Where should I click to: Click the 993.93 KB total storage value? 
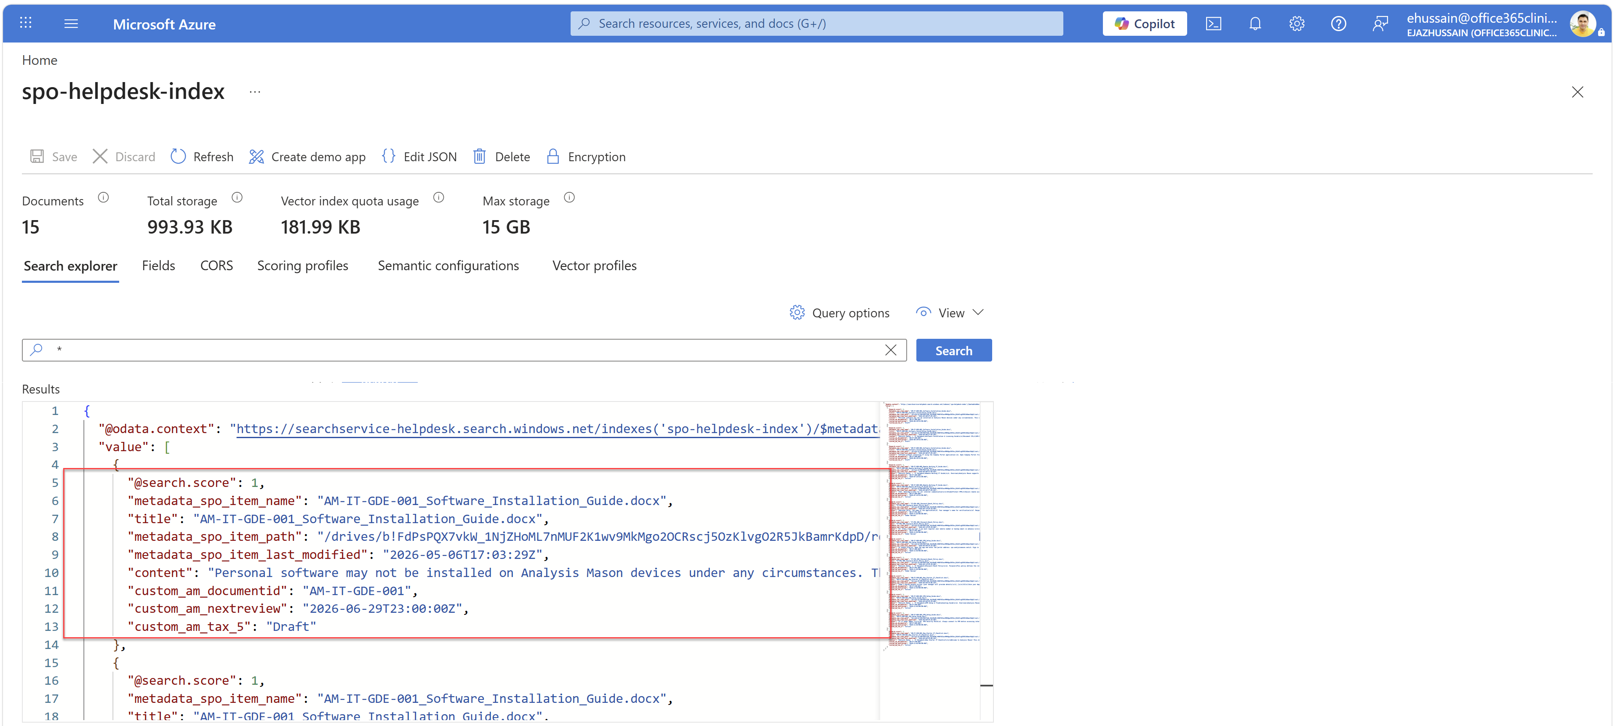coord(190,227)
